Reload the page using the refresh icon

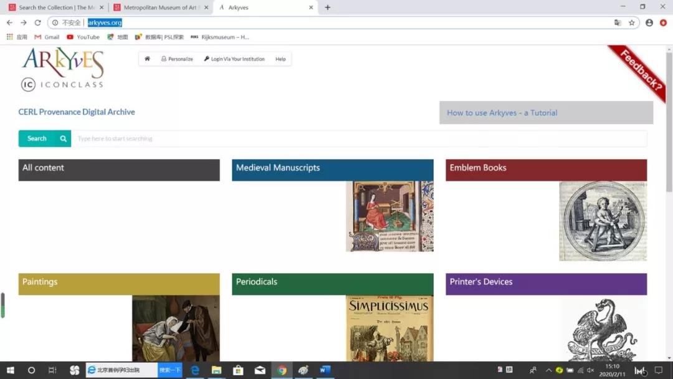click(x=37, y=22)
